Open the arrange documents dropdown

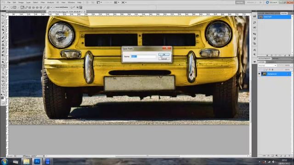tap(117, 2)
